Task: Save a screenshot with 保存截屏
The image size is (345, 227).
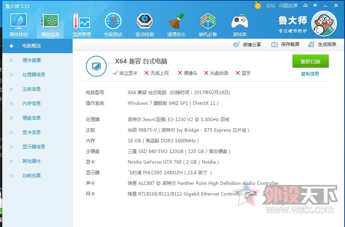Action: pyautogui.click(x=285, y=44)
